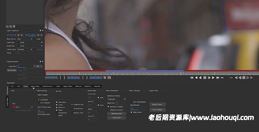
Task: Enable the Mesh motion checkbox
Action: coord(57,116)
